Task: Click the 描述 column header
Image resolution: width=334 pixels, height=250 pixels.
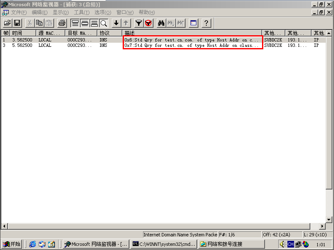Action: click(x=192, y=33)
